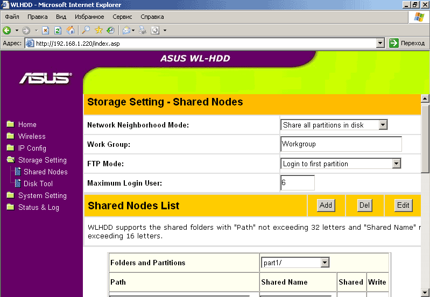430x297 pixels.
Task: Click the Shared Nodes page icon
Action: click(18, 172)
